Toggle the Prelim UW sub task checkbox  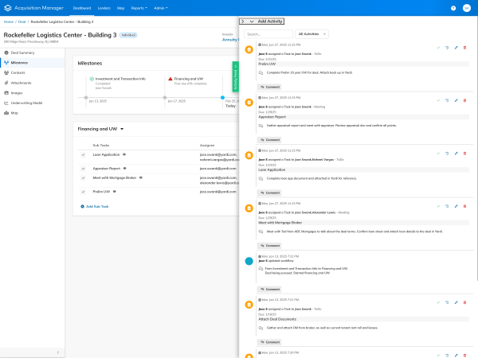click(x=83, y=191)
